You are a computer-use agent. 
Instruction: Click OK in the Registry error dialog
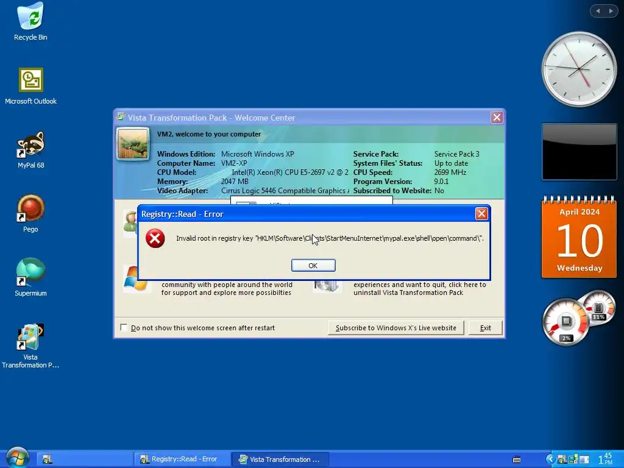[x=313, y=266]
